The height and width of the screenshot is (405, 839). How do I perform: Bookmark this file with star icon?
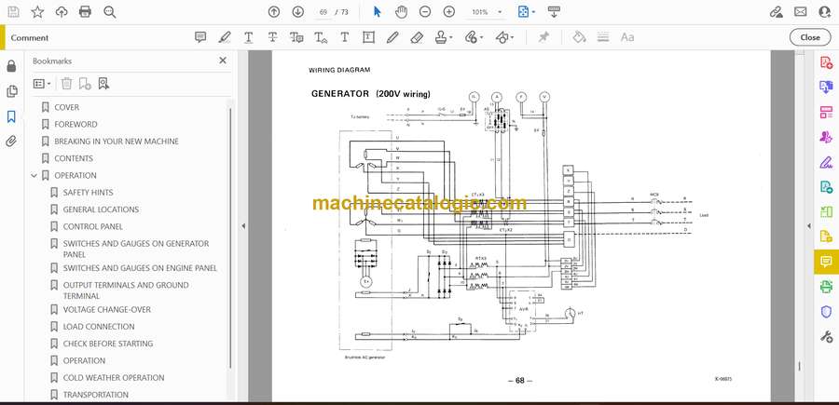pos(37,12)
